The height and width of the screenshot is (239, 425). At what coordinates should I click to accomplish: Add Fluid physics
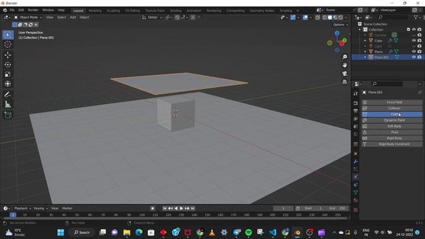(392, 132)
